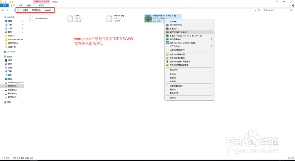The height and width of the screenshot is (161, 295).
Task: Expand the 打开方式(H) submenu
Action: click(x=189, y=46)
